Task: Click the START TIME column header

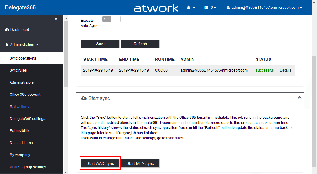Action: (95, 59)
